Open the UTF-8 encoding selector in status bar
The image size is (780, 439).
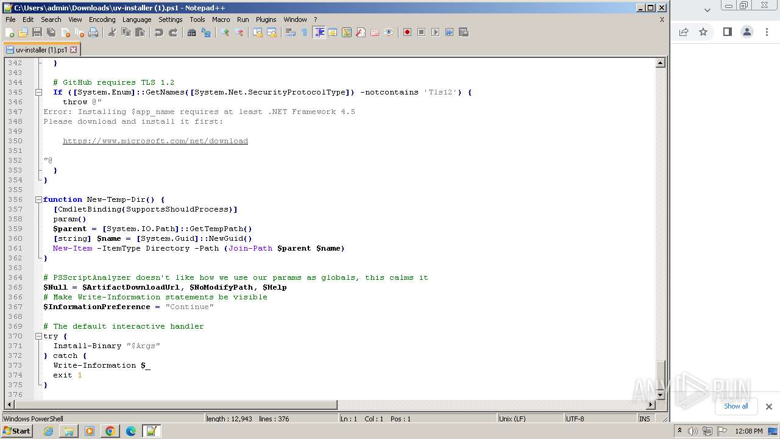point(600,419)
